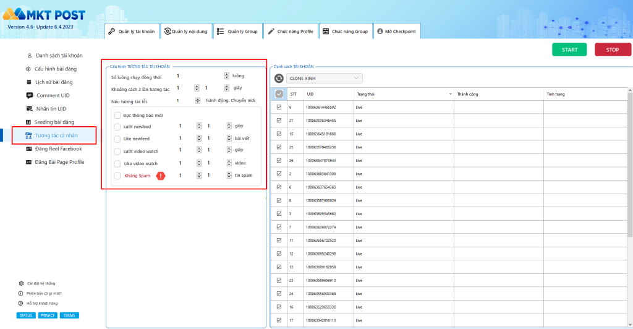Screen dimensions: 633x329
Task: Open the Thành công column filter arrow
Action: pos(538,94)
